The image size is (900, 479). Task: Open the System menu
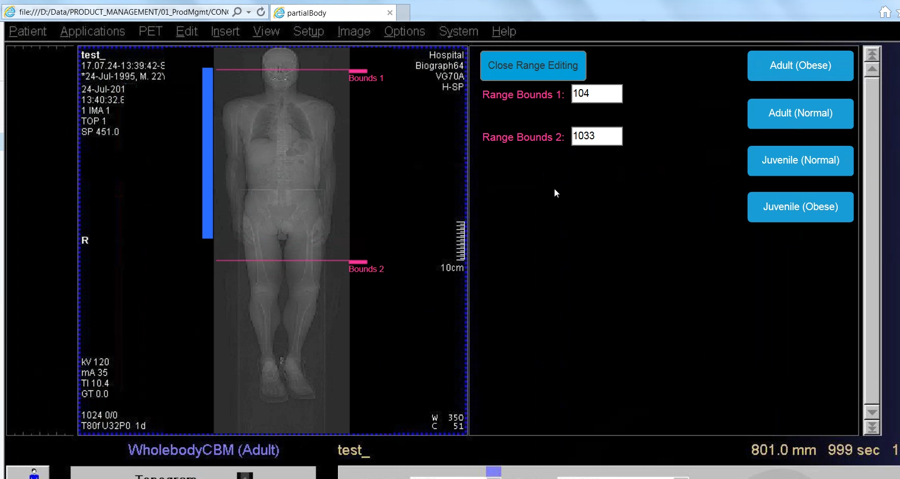click(x=458, y=31)
